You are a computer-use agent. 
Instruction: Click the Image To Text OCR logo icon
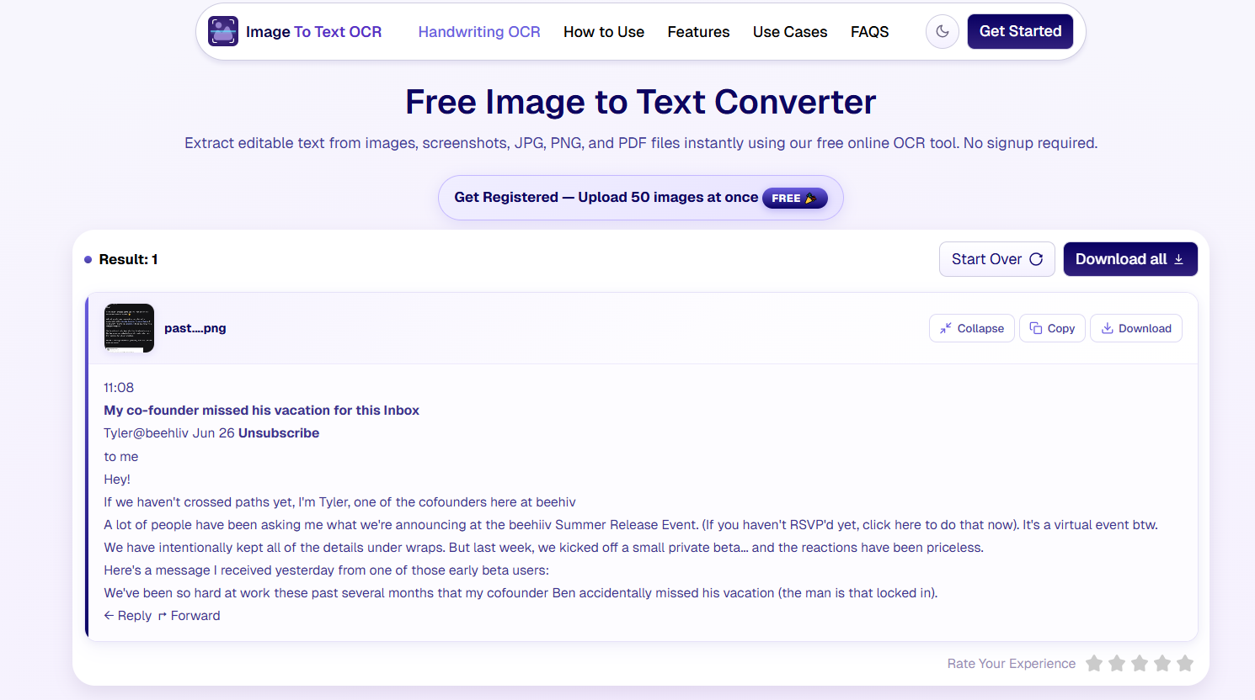click(223, 31)
